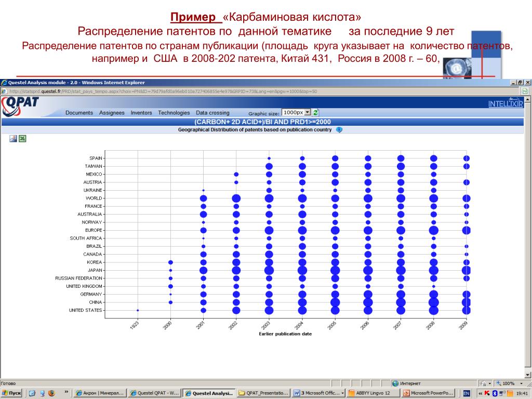Viewport: 532px width, 399px height.
Task: Export chart data to Excel icon
Action: point(22,138)
